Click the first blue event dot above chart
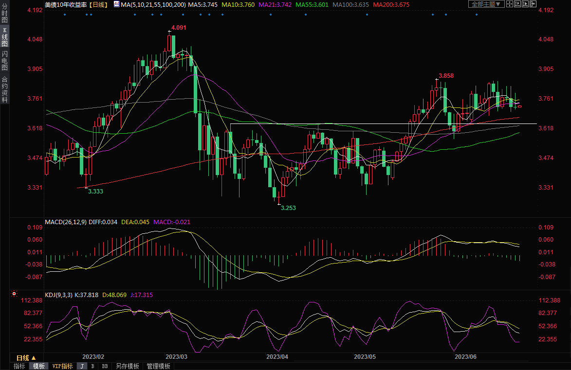571x370 pixels. click(x=64, y=14)
